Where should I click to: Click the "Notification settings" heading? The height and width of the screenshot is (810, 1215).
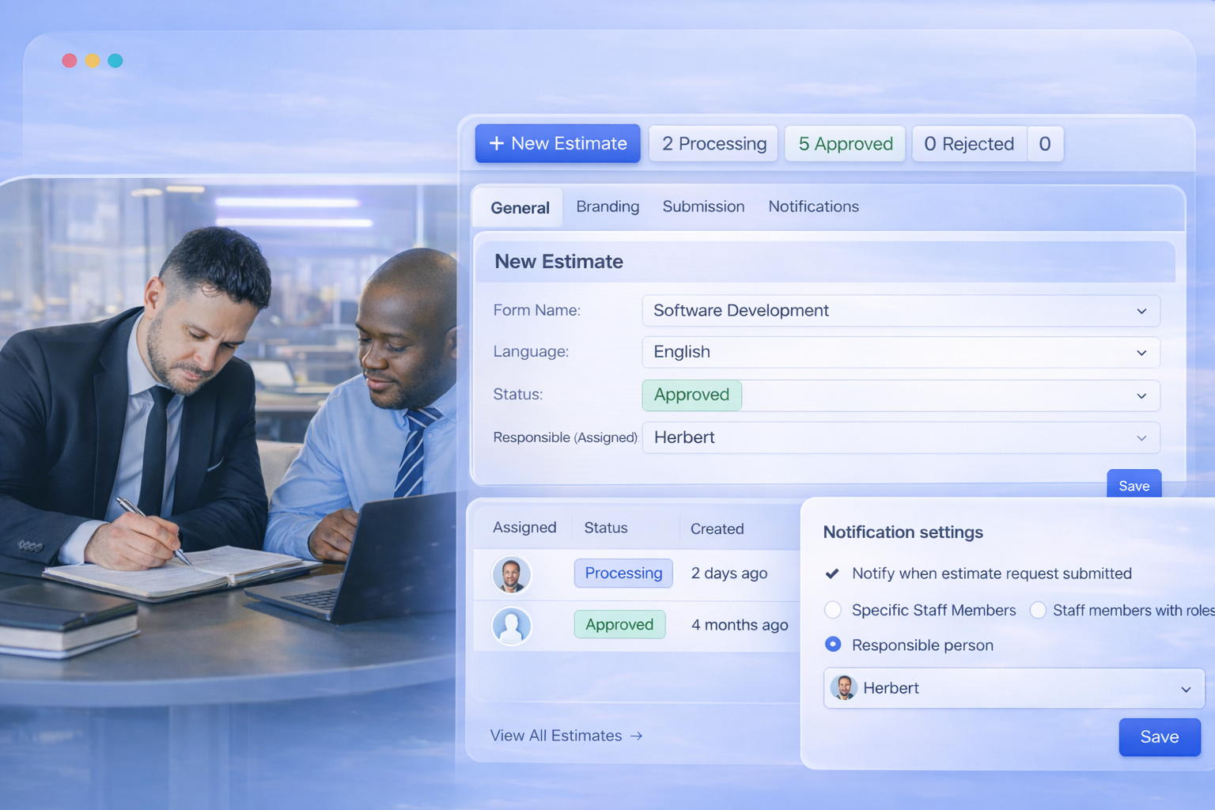coord(903,532)
